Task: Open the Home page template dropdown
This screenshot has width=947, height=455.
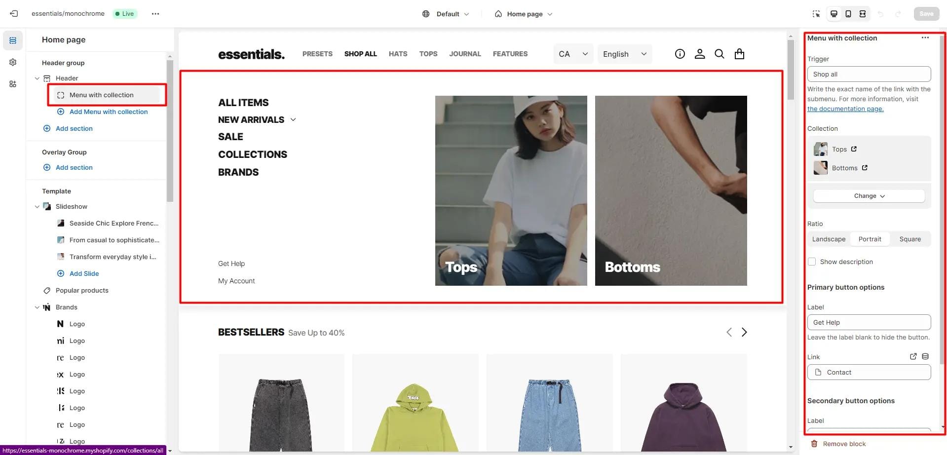Action: (524, 14)
